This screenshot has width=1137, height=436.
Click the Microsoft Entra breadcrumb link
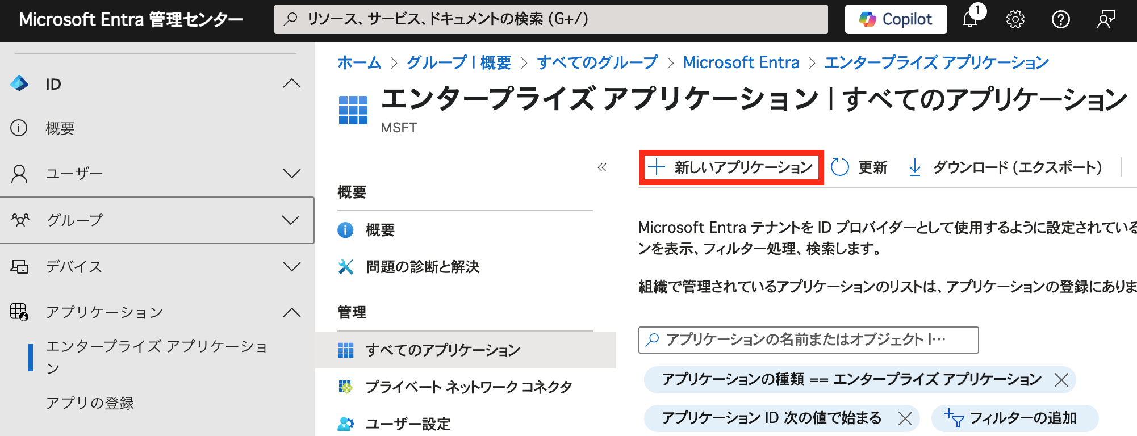pyautogui.click(x=741, y=62)
